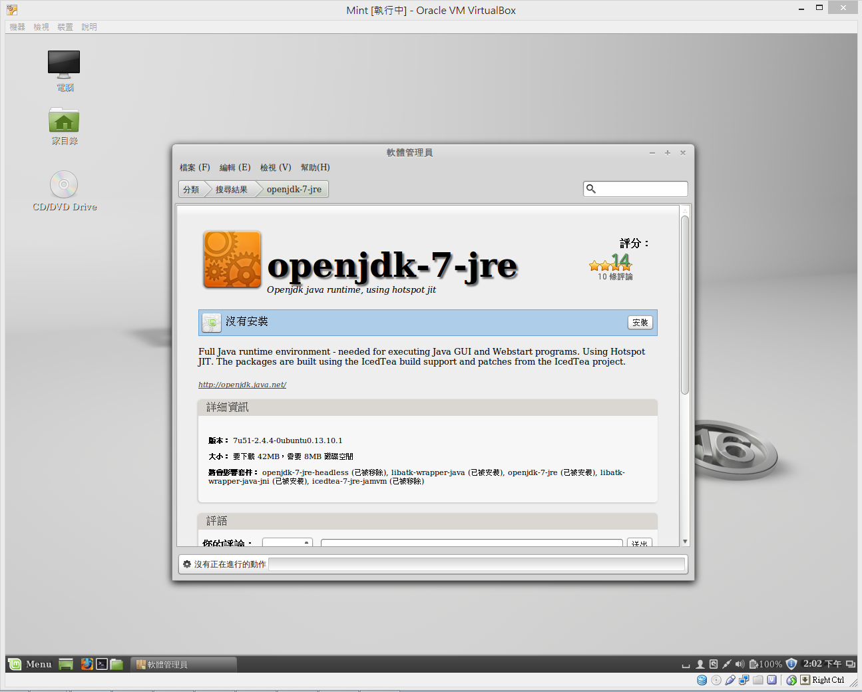862x692 pixels.
Task: Click the 'Openjdk java runtime, using hotspot jit' subtitle
Action: point(351,289)
